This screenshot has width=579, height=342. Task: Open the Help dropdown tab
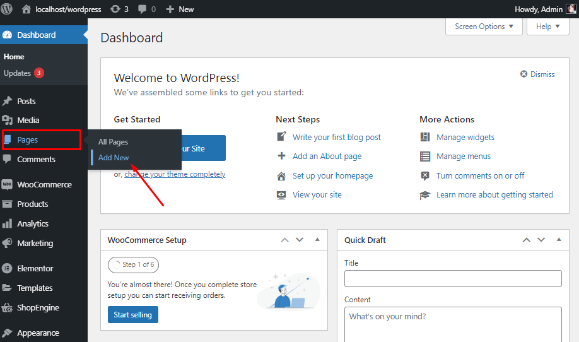click(547, 27)
